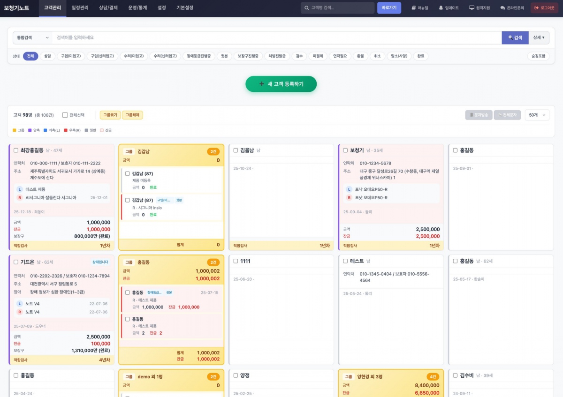Open the 통합검색 search type dropdown
Screen dimensions: 563x397
click(32, 37)
